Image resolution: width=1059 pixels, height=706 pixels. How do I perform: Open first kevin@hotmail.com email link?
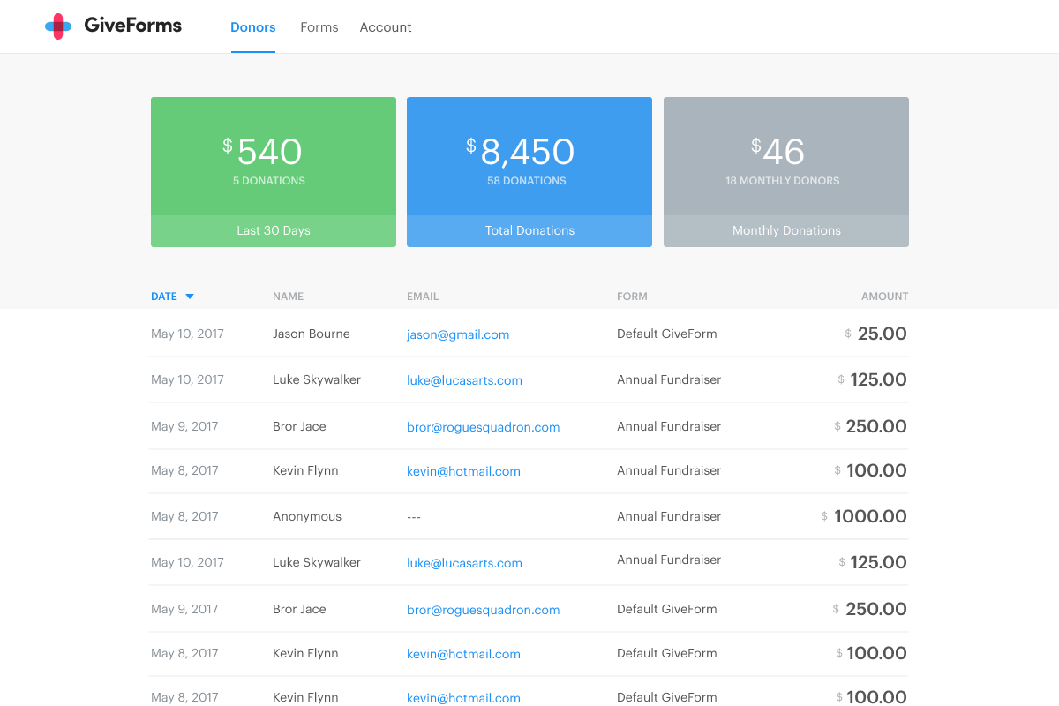click(x=463, y=471)
